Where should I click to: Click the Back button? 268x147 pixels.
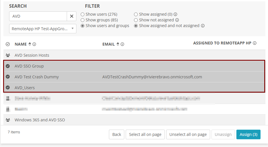click(117, 134)
